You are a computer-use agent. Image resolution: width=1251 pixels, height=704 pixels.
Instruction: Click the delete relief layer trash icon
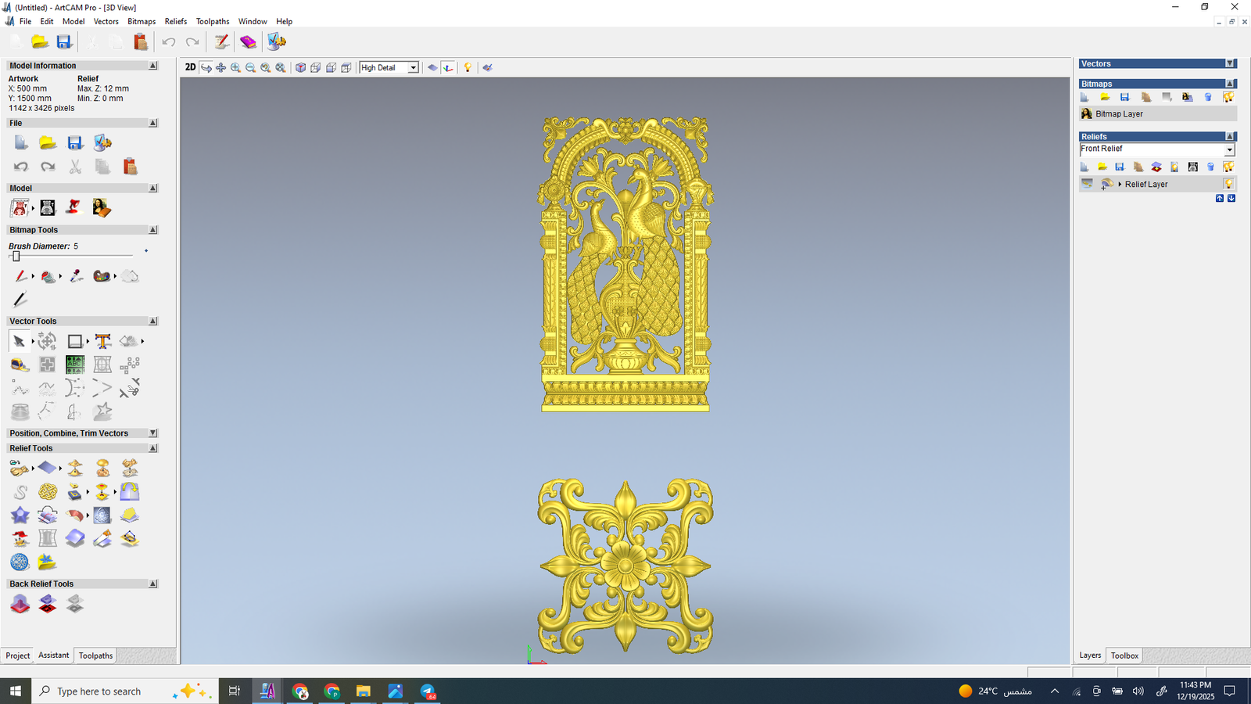click(x=1210, y=167)
